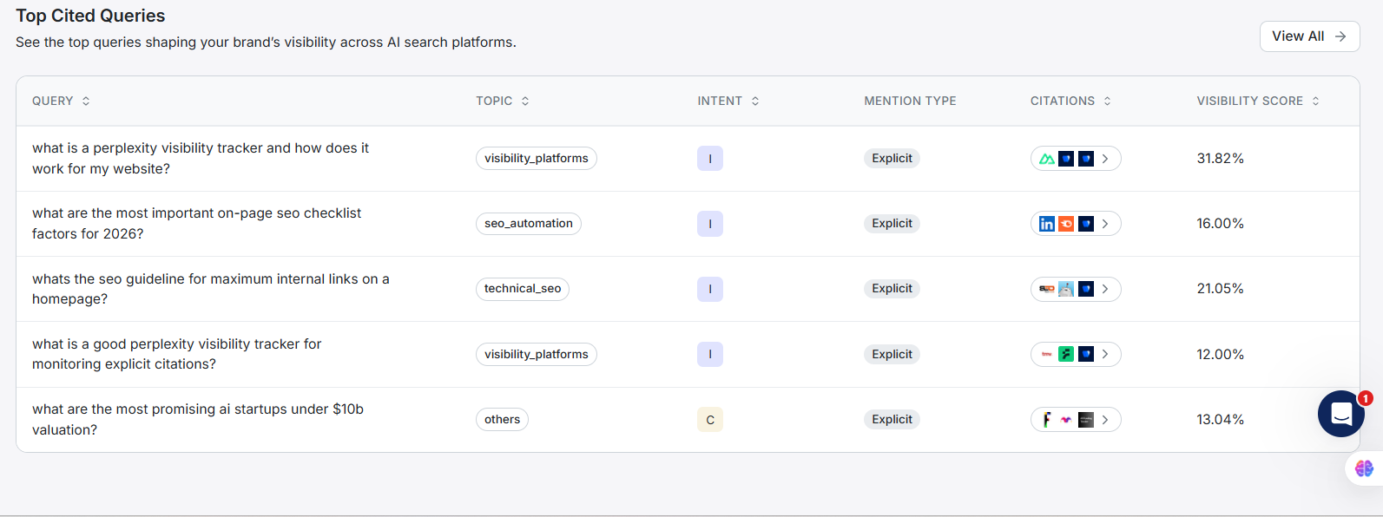The height and width of the screenshot is (517, 1383).
Task: Click the LinkedIn citation icon
Action: 1047,224
